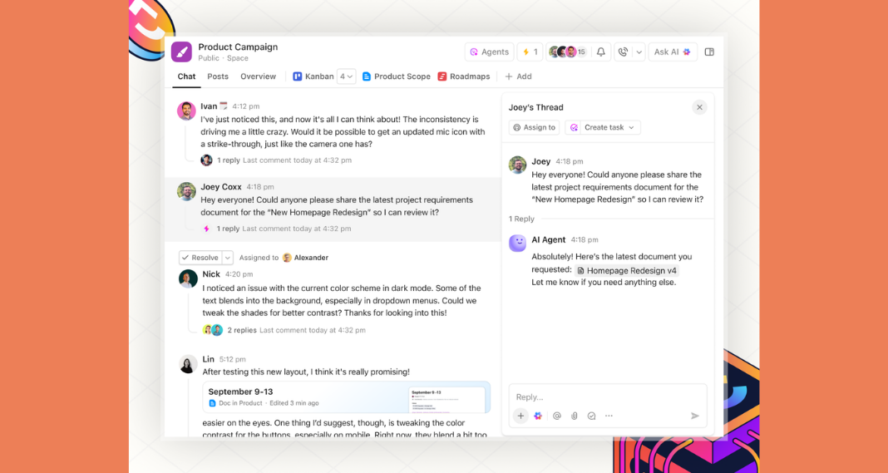Open the more options ellipsis in reply toolbar

coord(609,416)
